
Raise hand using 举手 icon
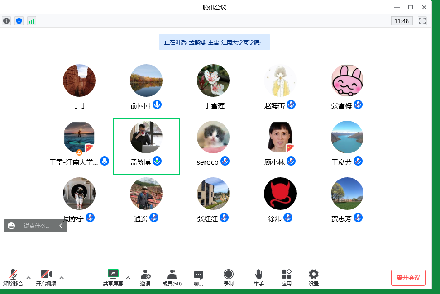click(x=258, y=277)
